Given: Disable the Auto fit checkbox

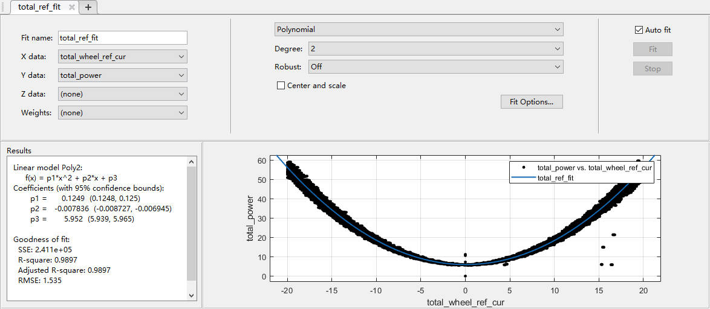Looking at the screenshot, I should coord(639,30).
